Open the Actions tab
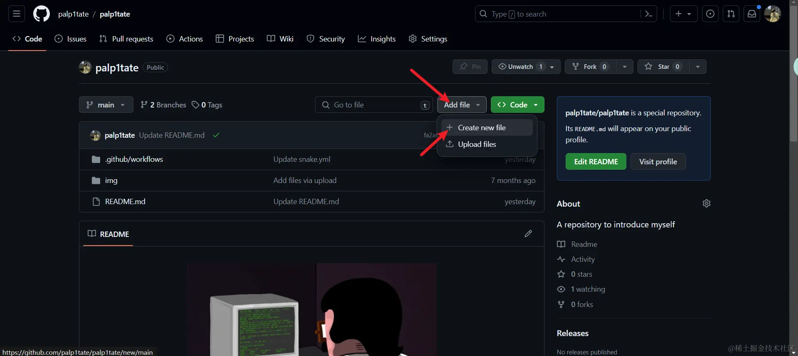 pyautogui.click(x=185, y=39)
